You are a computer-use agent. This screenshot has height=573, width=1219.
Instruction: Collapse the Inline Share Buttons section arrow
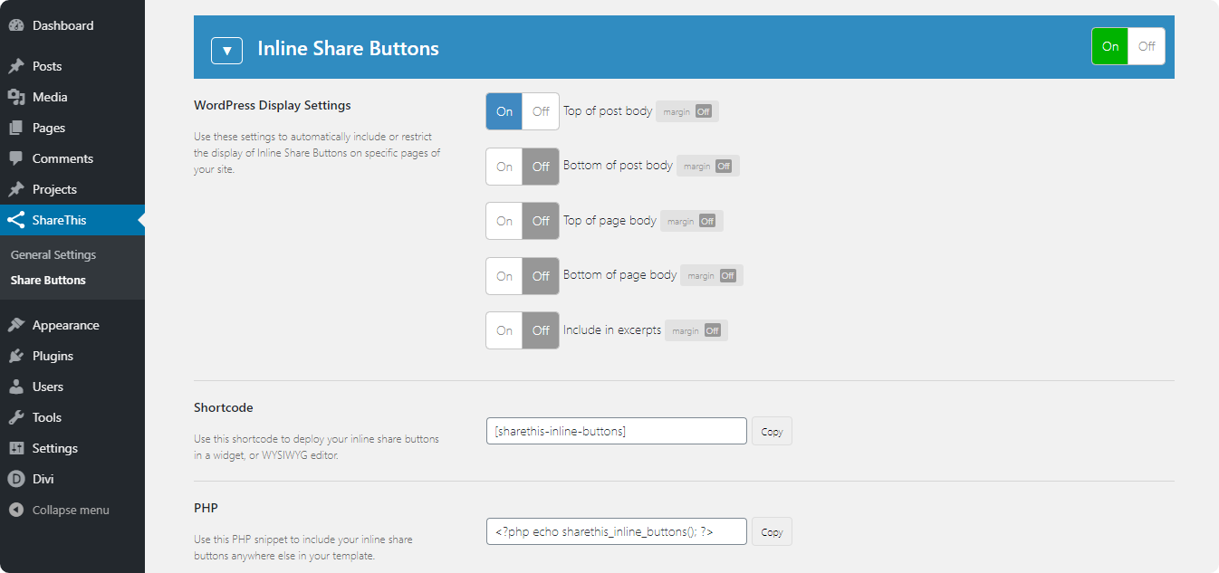[226, 51]
